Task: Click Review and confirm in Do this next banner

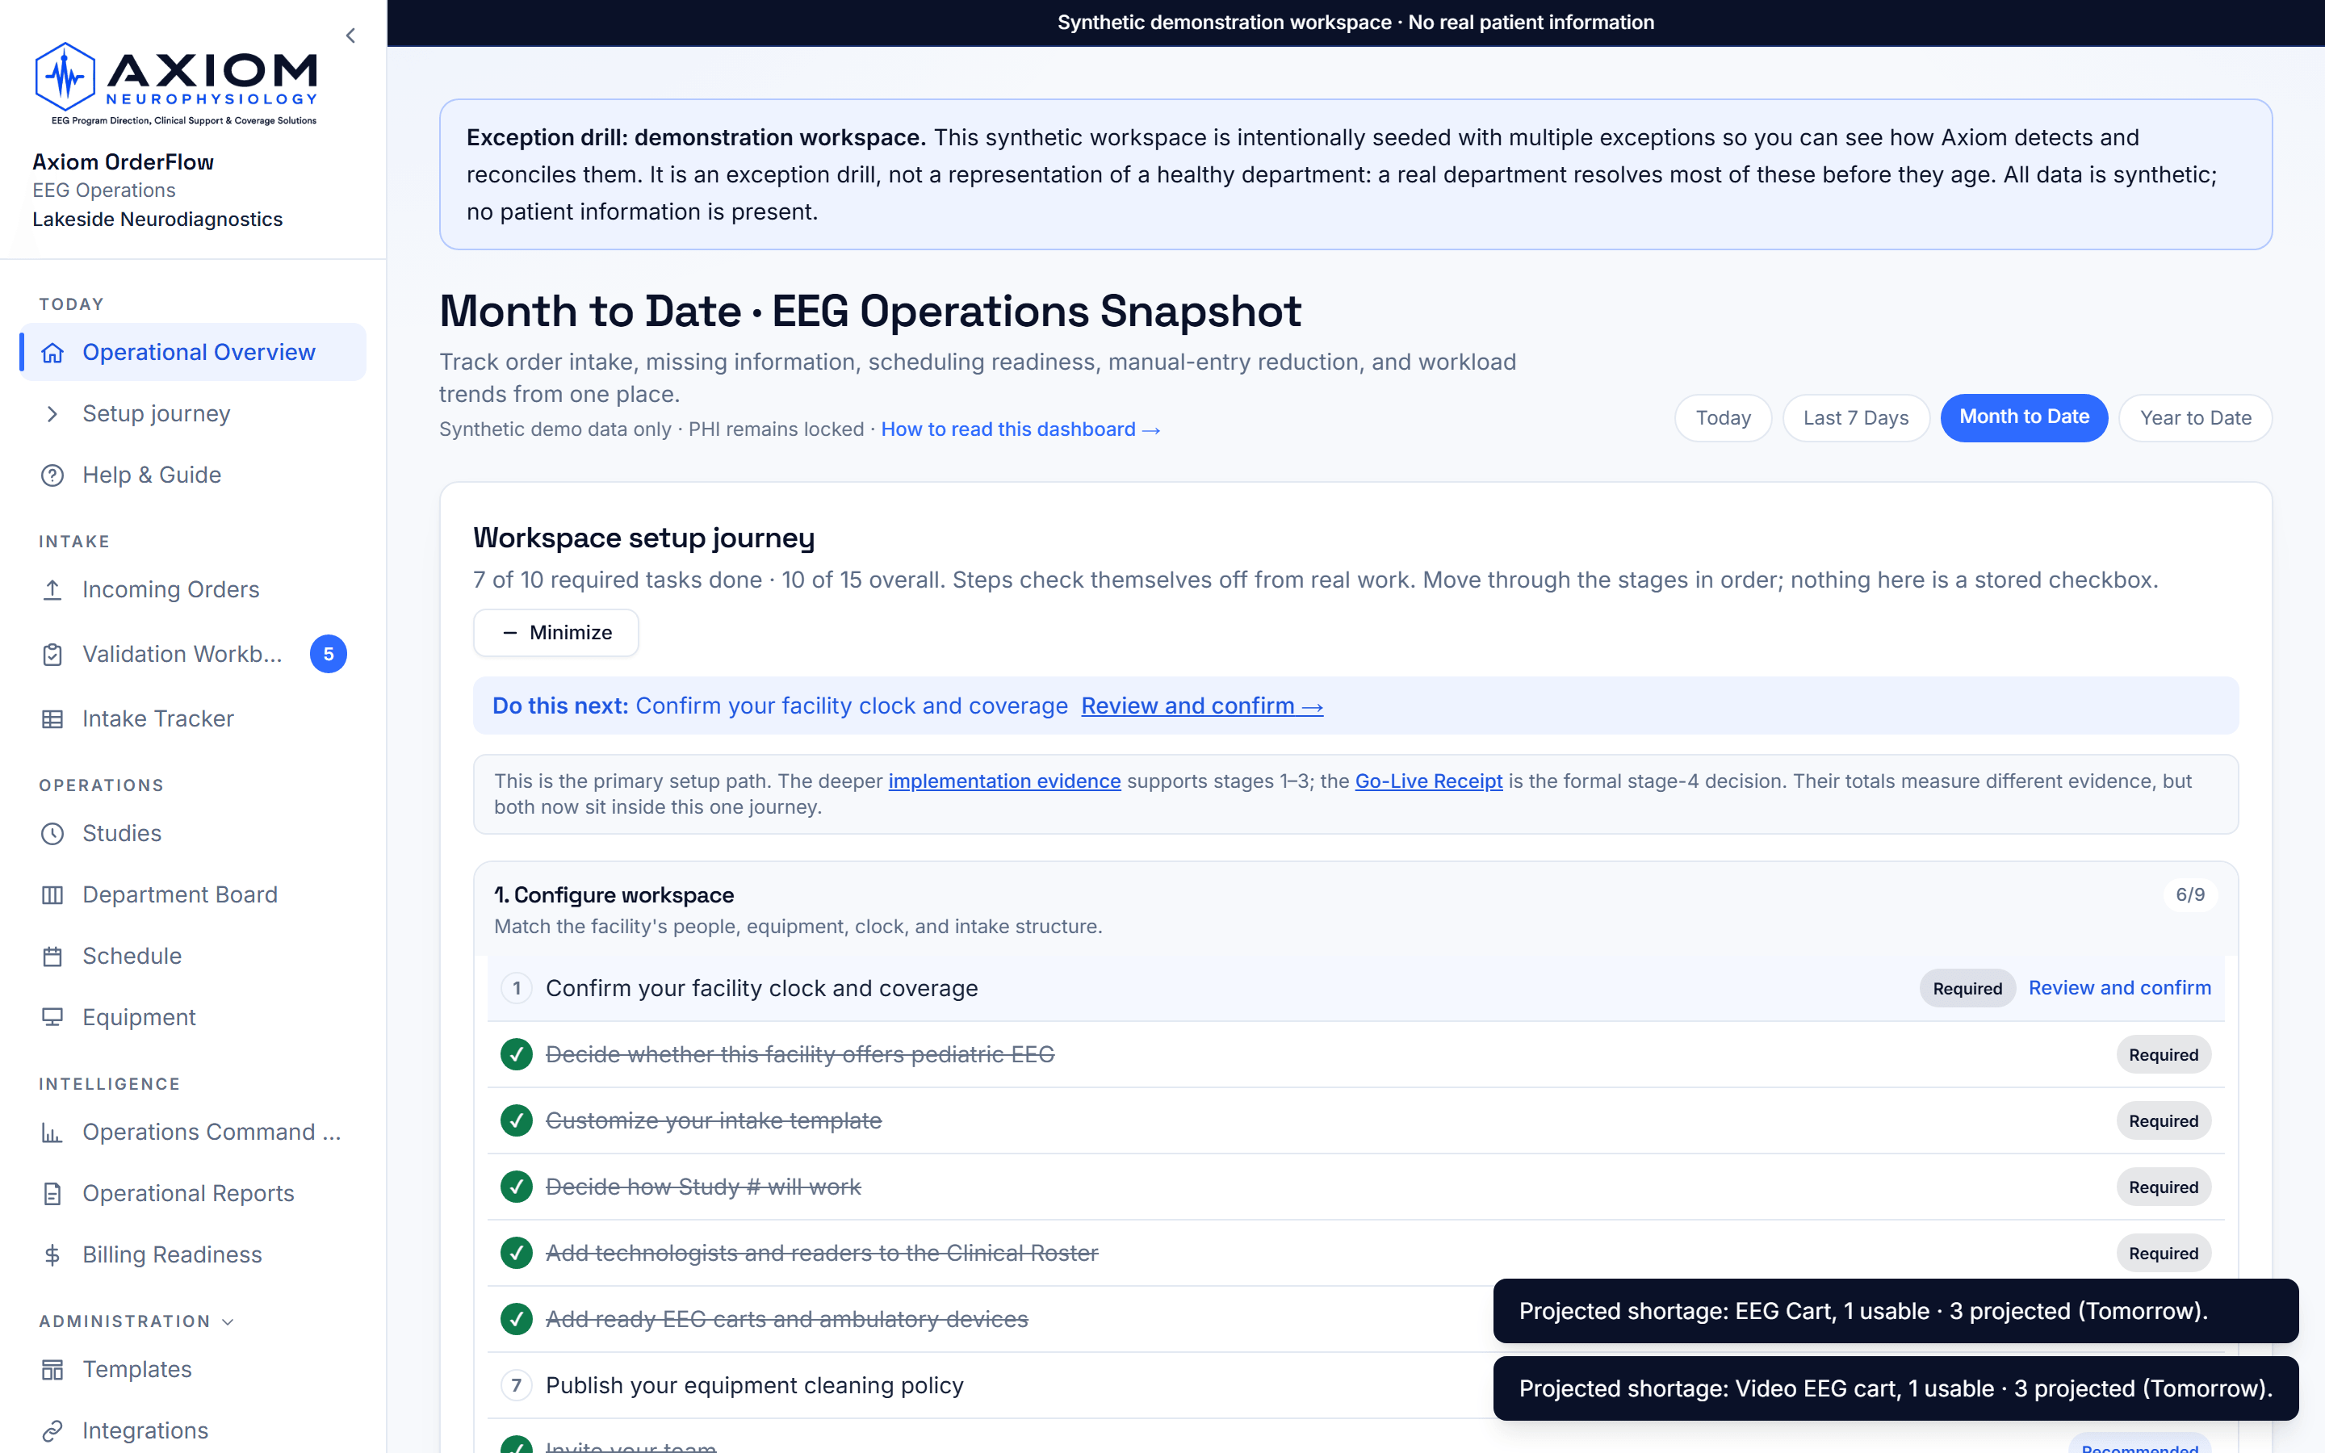Action: [1202, 706]
